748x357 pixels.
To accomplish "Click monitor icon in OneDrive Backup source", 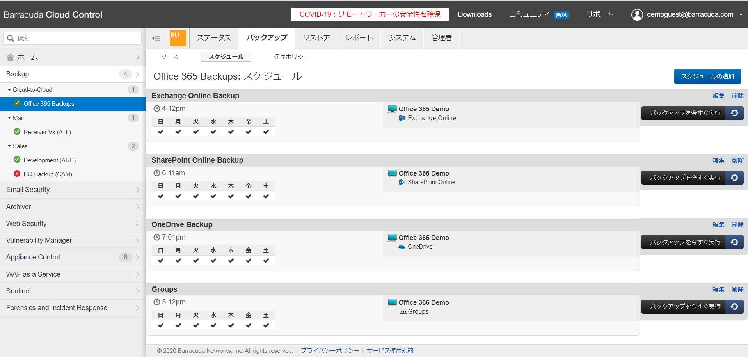I will pyautogui.click(x=392, y=238).
